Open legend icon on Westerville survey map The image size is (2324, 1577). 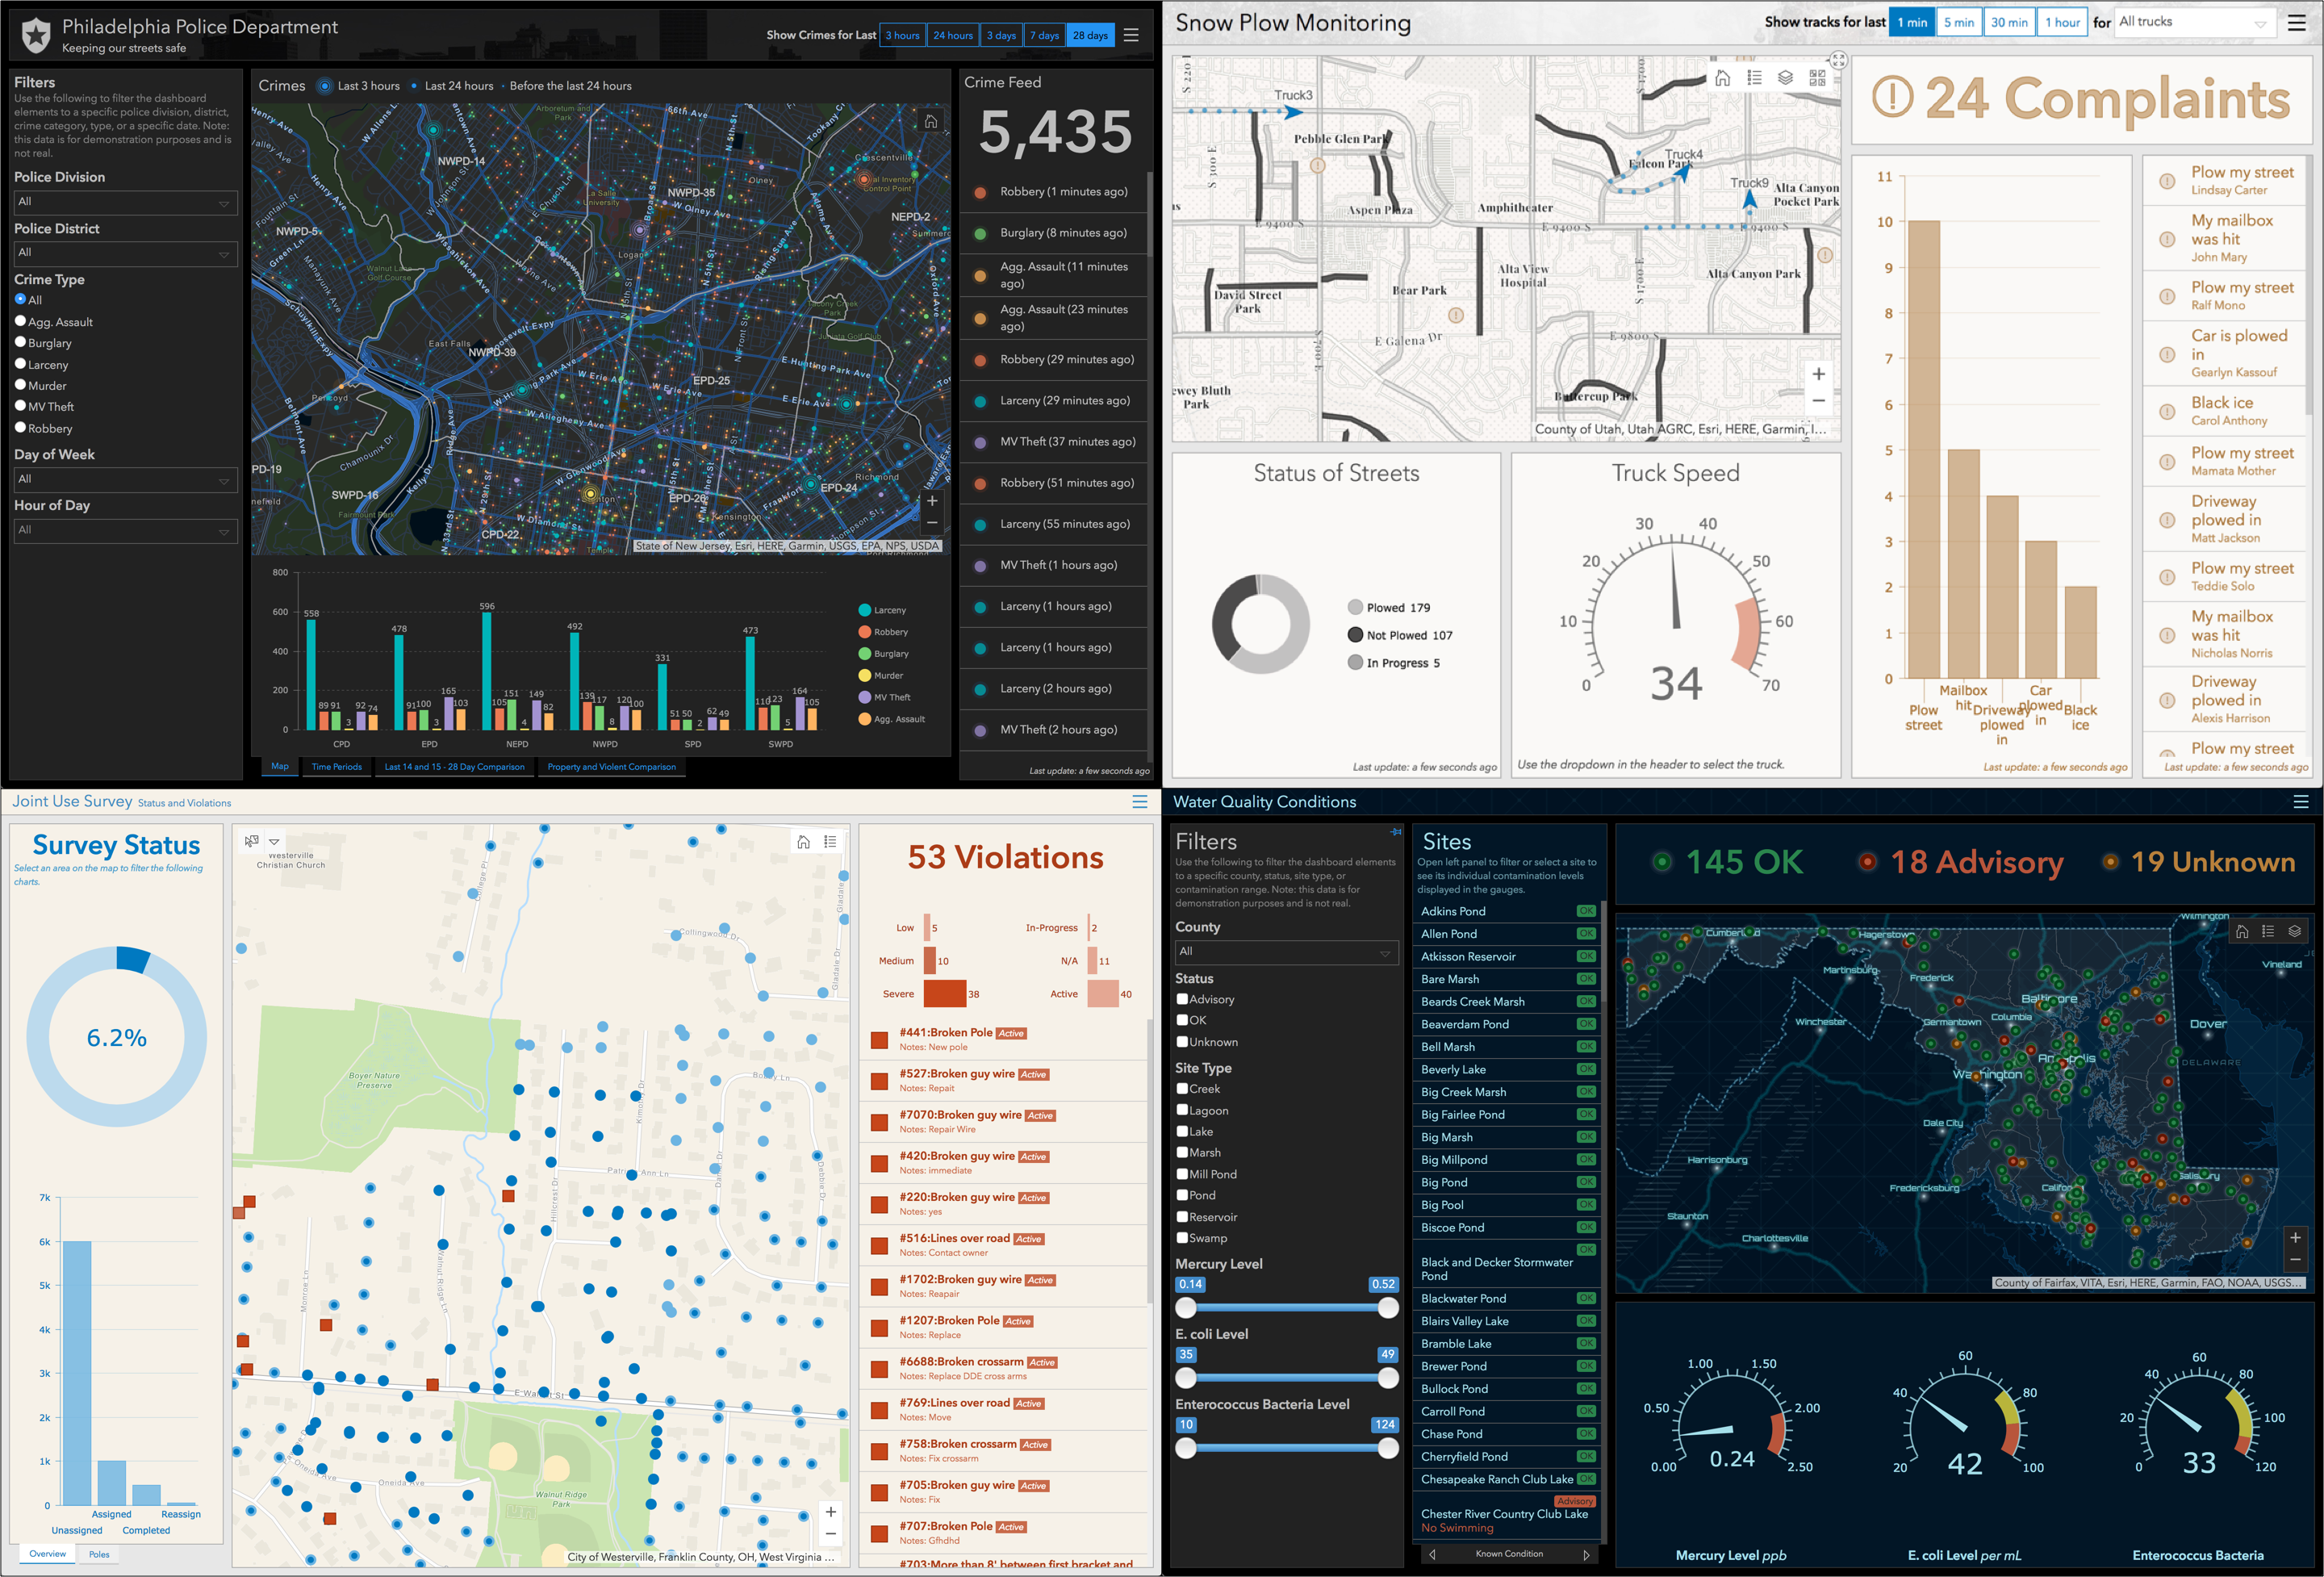830,842
